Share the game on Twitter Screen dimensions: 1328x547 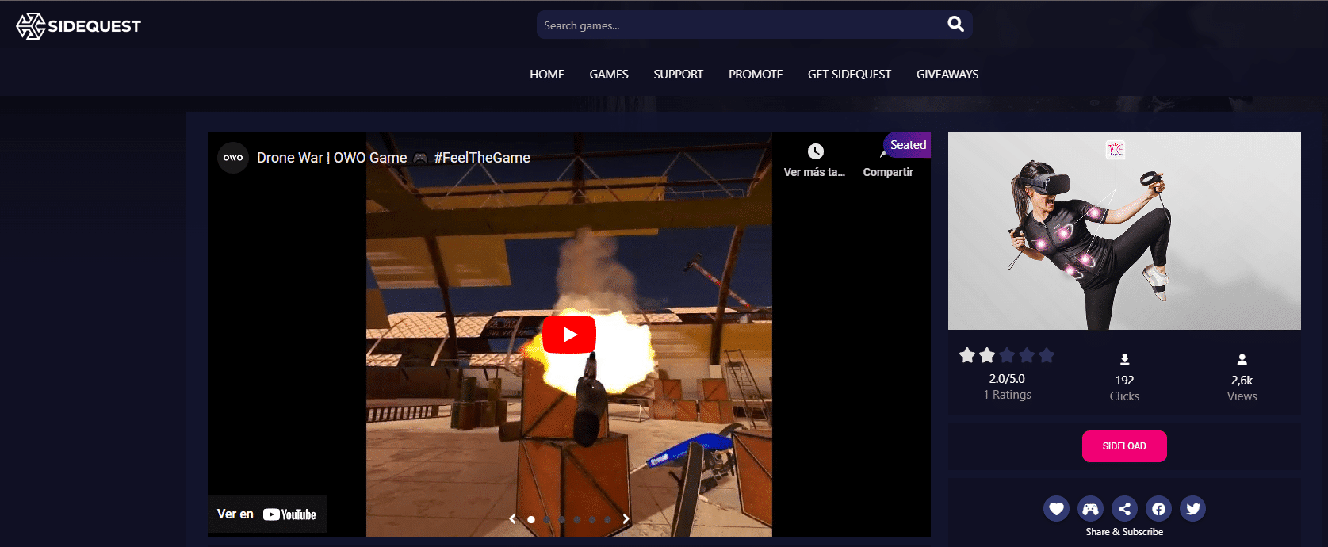1192,509
